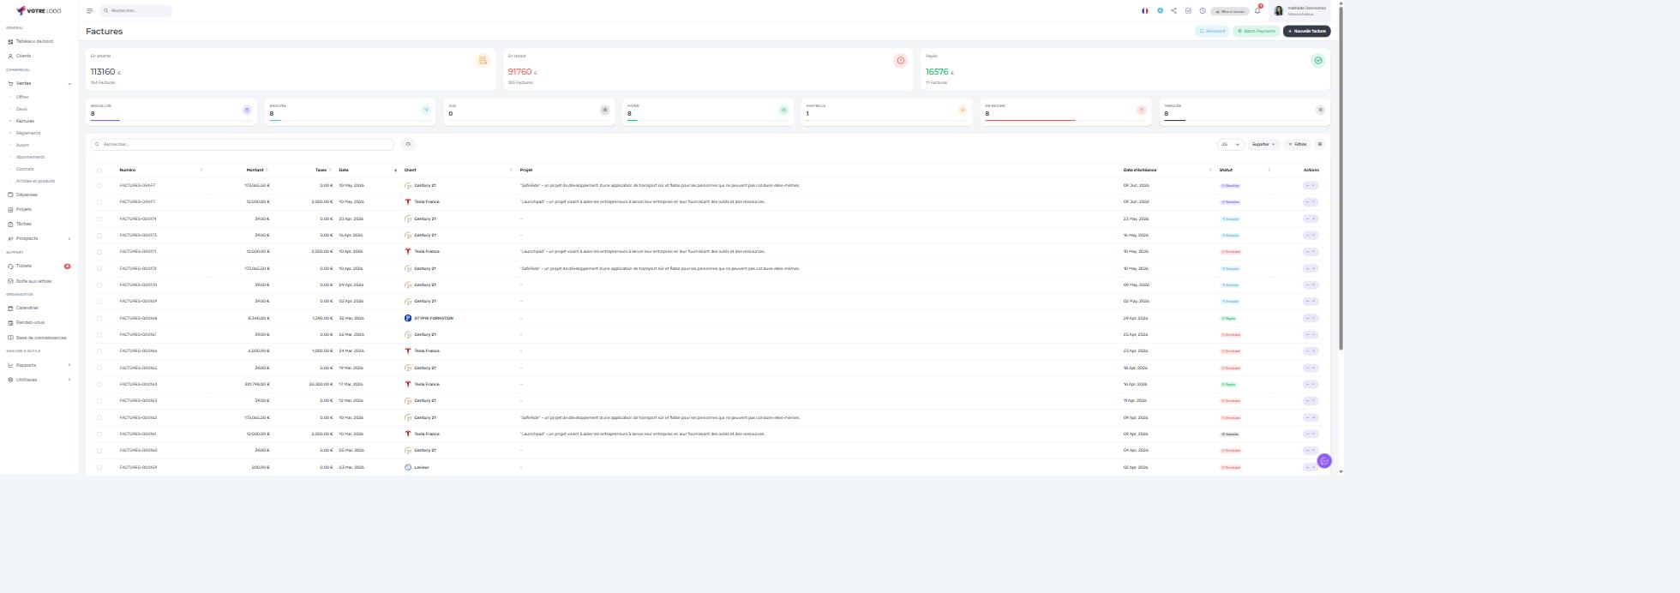Check the row for FACTURES-000166
The height and width of the screenshot is (593, 1680).
(99, 351)
